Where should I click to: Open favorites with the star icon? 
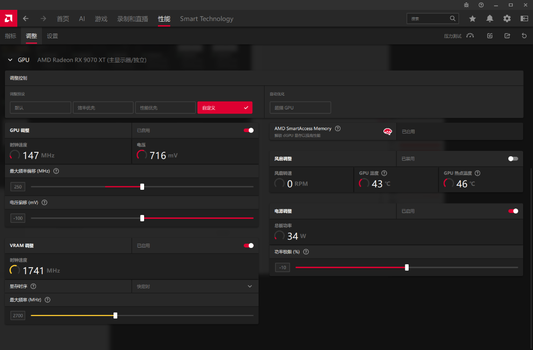[x=472, y=19]
